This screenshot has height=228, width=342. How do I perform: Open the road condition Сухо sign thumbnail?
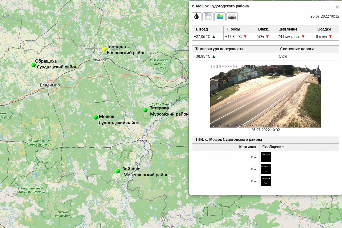coord(266,181)
